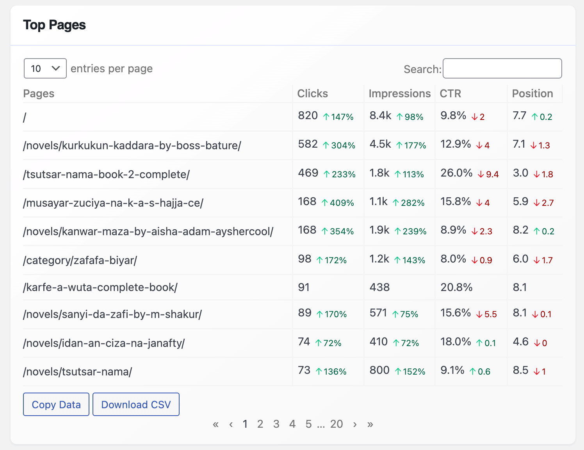The width and height of the screenshot is (584, 450).
Task: Click the 409% clicks increase indicator
Action: (338, 203)
